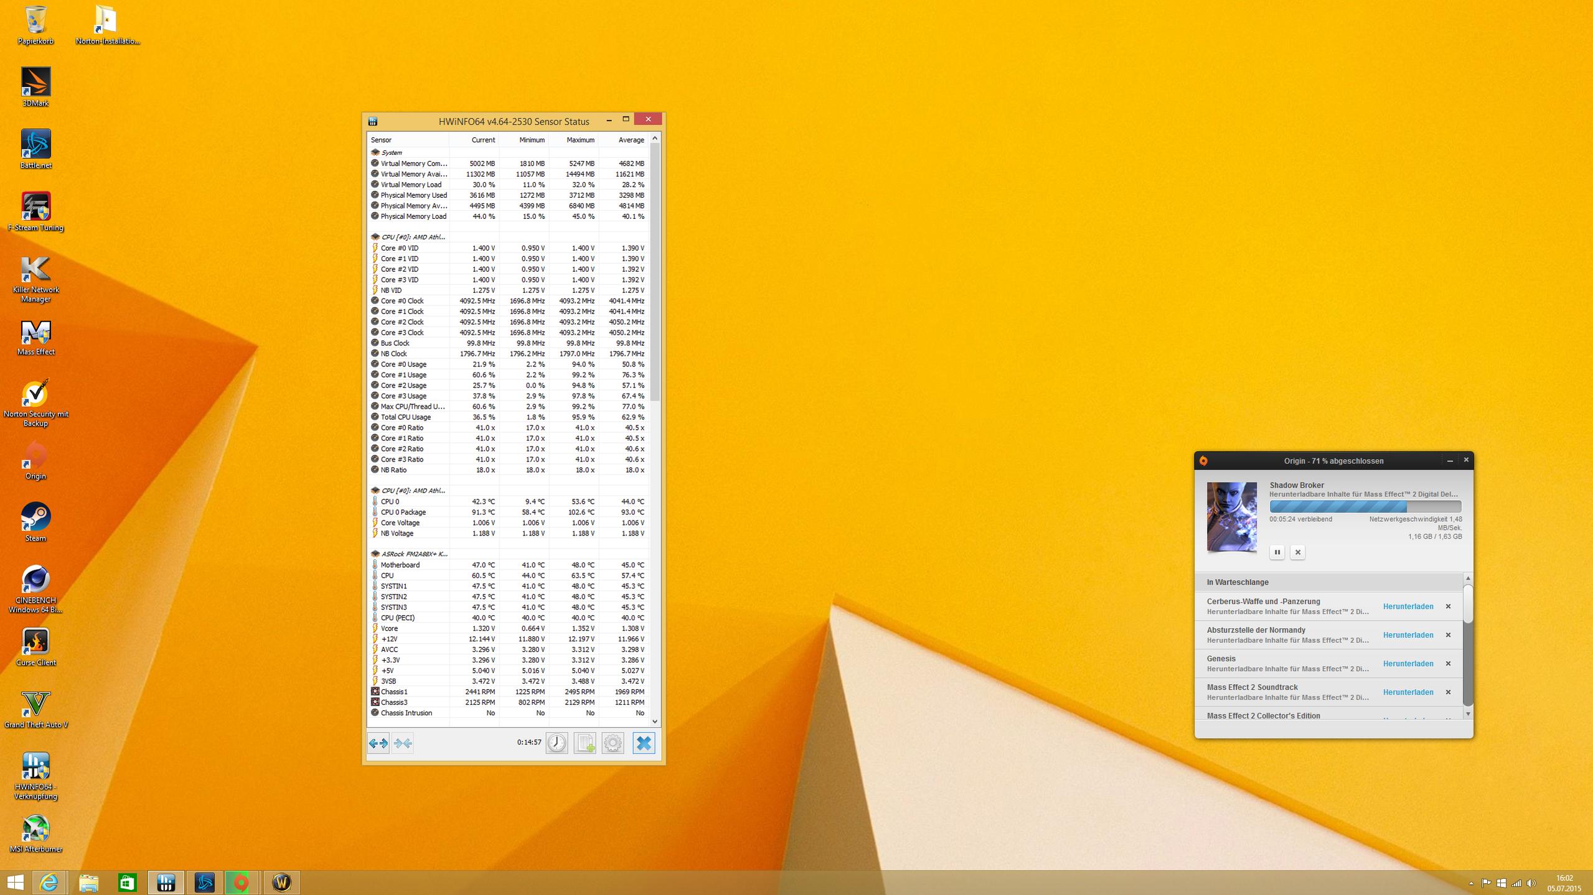The height and width of the screenshot is (895, 1593).
Task: Select the ASRock FM2A88X+ sensor group
Action: click(x=414, y=554)
